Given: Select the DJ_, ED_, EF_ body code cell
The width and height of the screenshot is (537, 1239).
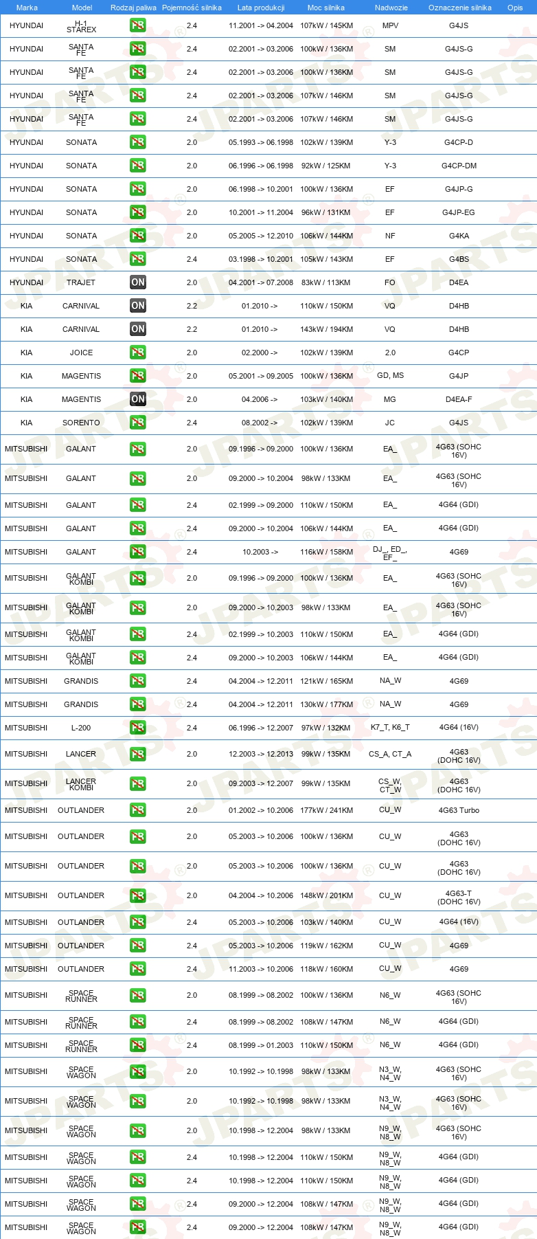Looking at the screenshot, I should coord(390,553).
